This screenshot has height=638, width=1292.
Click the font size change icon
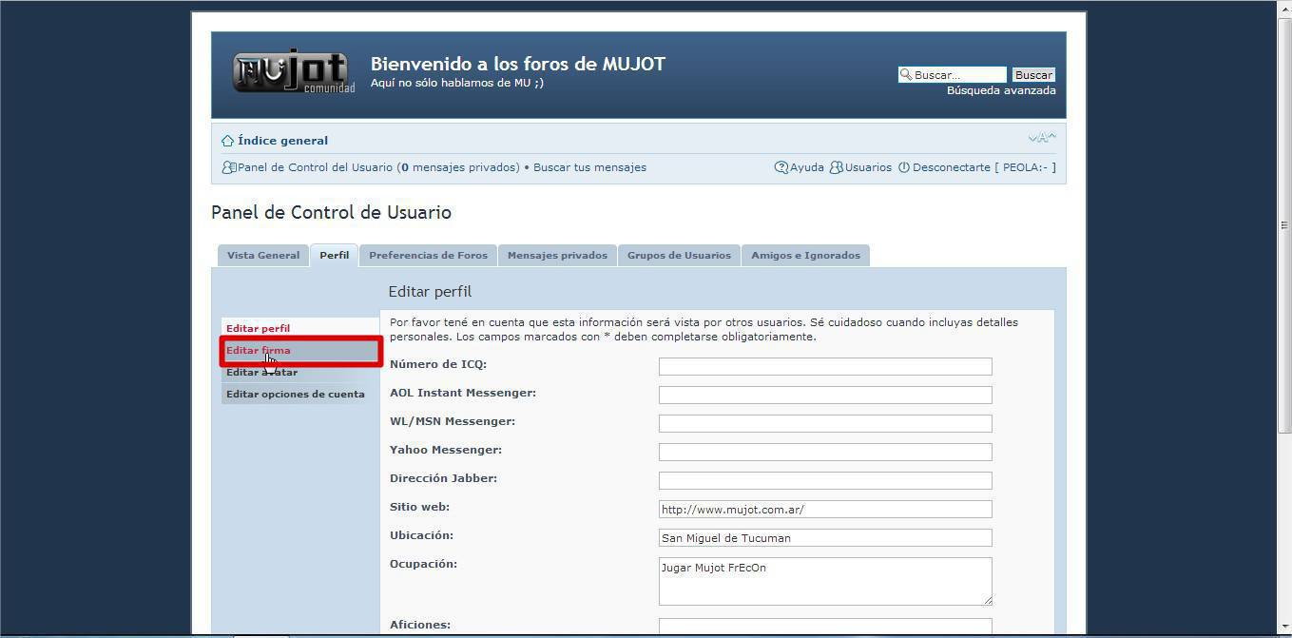(1042, 139)
